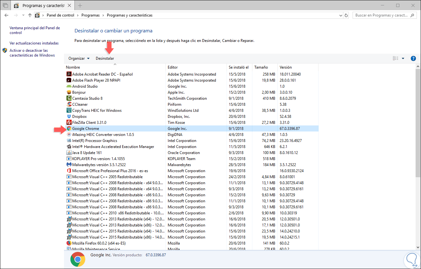421x269 pixels.
Task: Open the Organizar dropdown menu
Action: click(79, 58)
